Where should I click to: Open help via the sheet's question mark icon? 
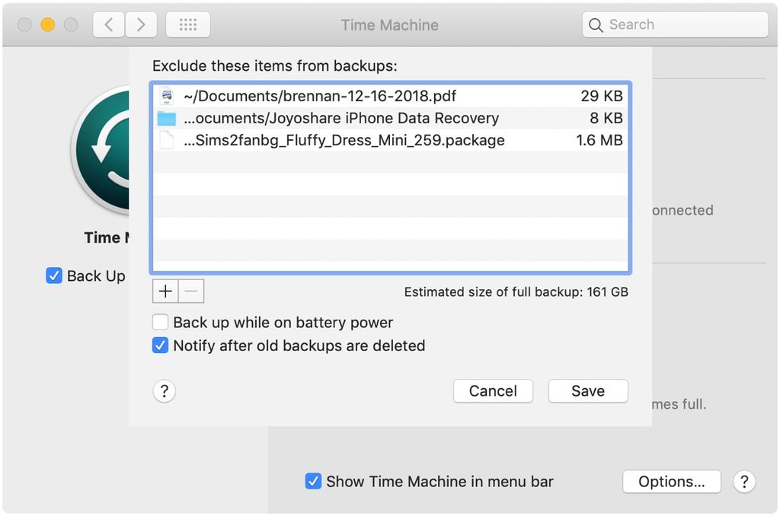[x=165, y=391]
